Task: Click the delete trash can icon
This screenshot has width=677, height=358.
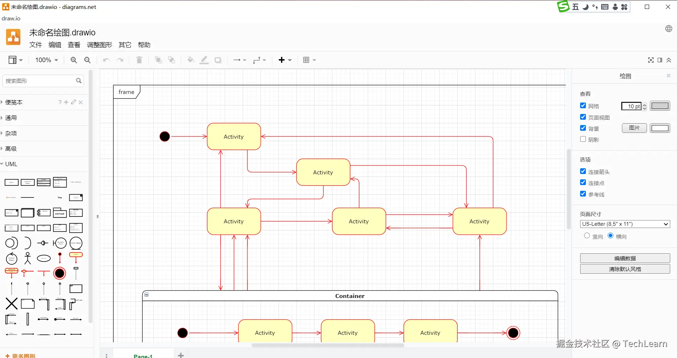Action: [139, 60]
